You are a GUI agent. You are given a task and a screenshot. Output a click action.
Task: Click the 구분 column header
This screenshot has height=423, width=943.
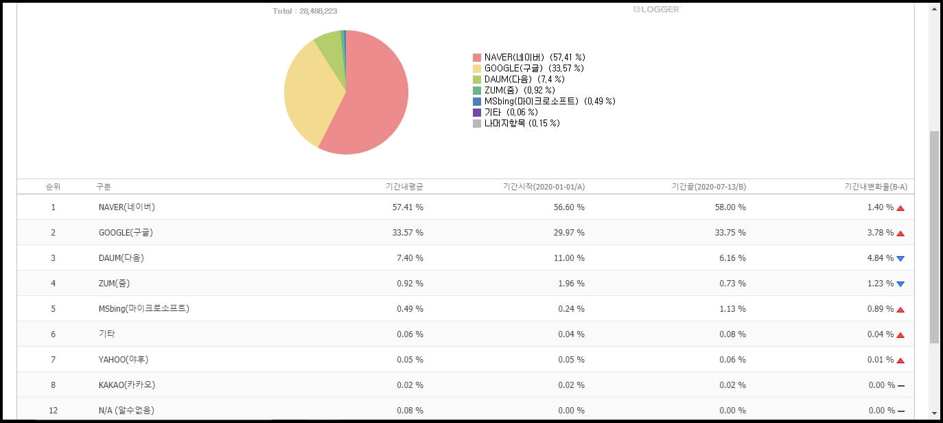tap(104, 187)
